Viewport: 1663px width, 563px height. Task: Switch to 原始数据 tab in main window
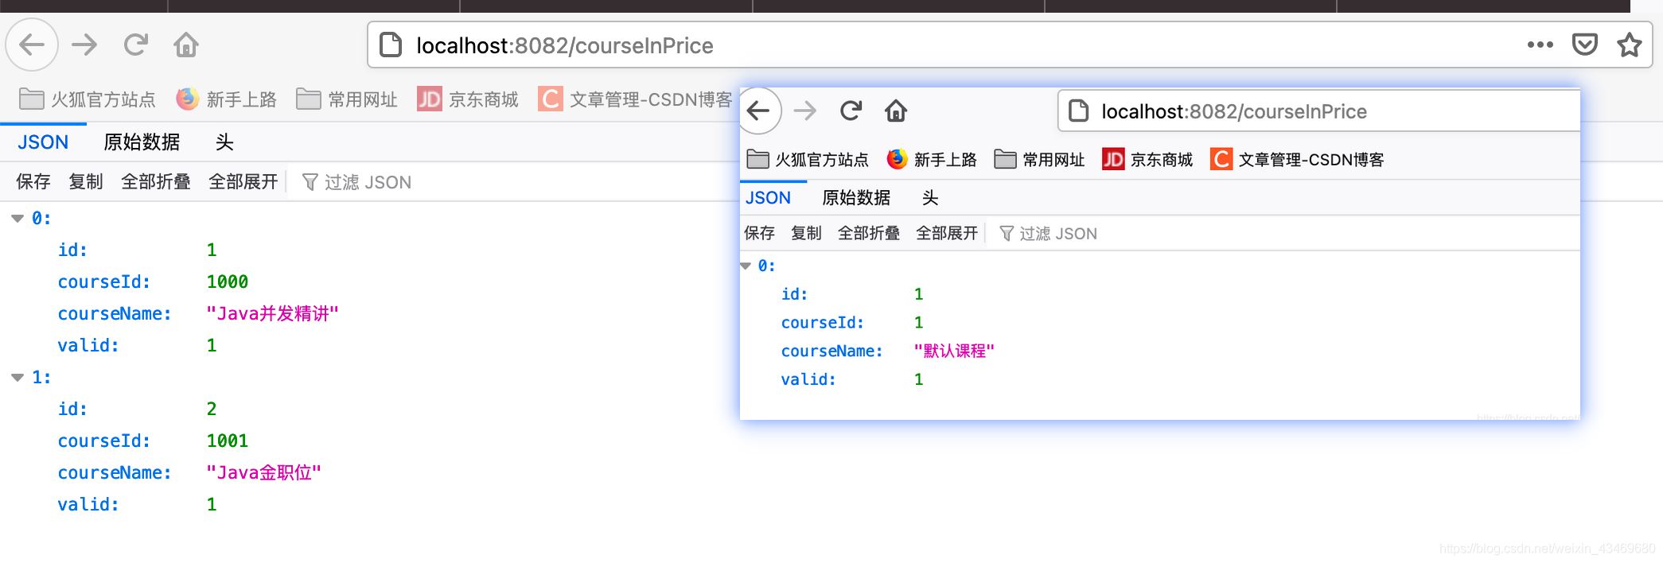coord(142,142)
